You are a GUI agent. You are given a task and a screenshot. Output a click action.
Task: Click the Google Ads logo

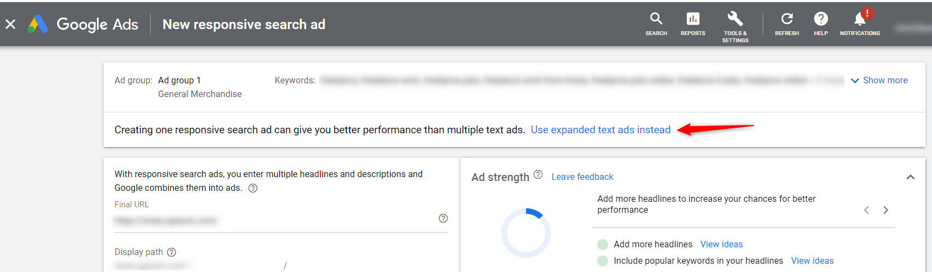pyautogui.click(x=83, y=24)
